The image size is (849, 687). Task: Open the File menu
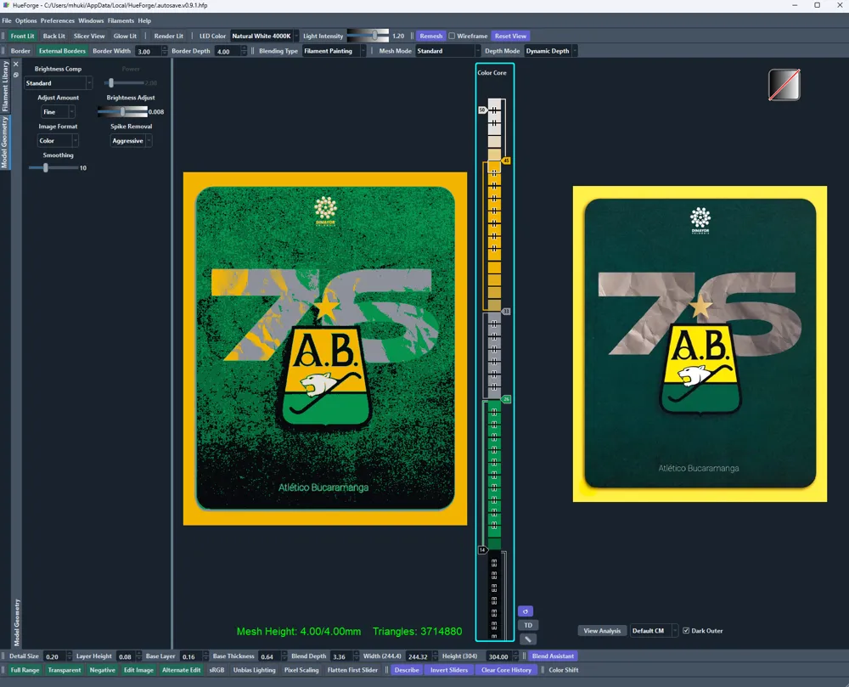[x=7, y=20]
